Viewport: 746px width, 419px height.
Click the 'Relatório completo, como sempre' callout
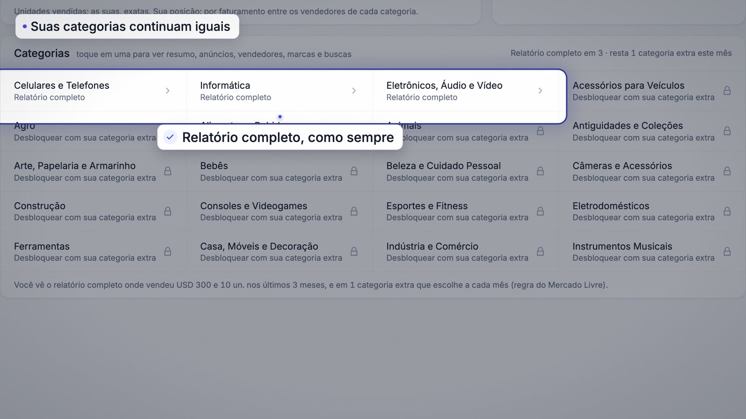pos(280,137)
